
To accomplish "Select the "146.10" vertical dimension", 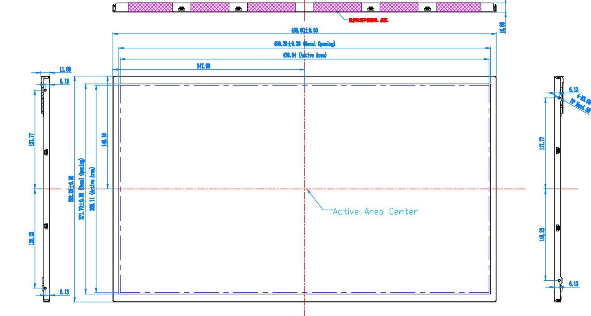I will click(x=104, y=140).
